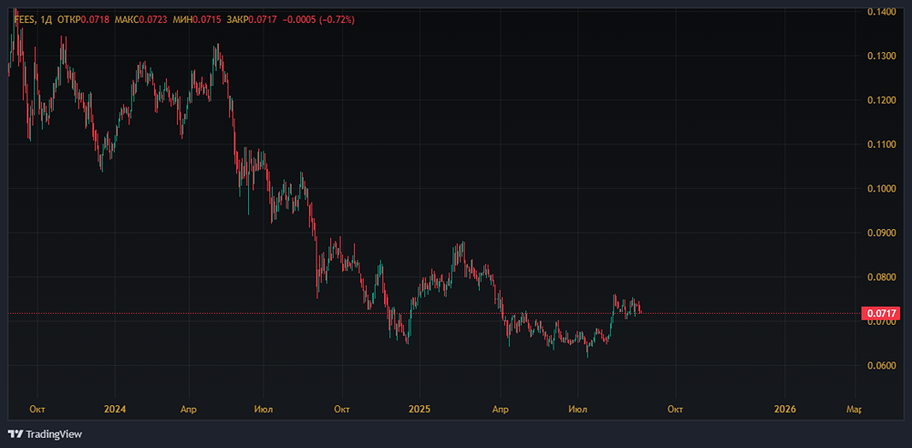
Task: Click the ЗАКР0.0717 close value
Action: point(253,20)
